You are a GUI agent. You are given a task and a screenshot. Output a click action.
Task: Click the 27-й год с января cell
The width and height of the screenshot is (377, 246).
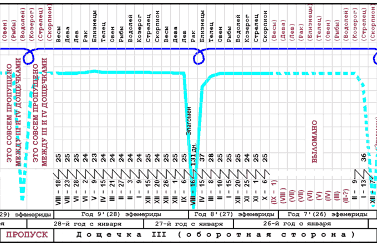click(x=188, y=224)
